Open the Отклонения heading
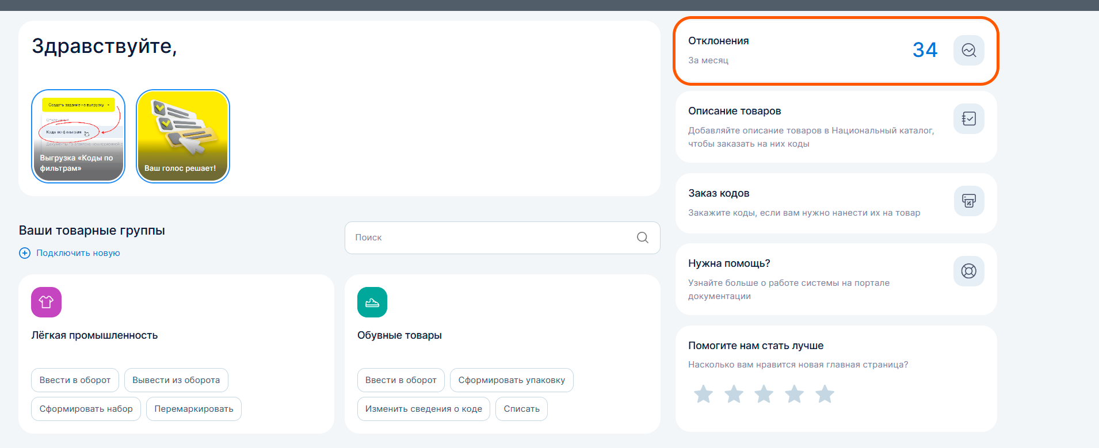This screenshot has width=1099, height=448. point(719,41)
